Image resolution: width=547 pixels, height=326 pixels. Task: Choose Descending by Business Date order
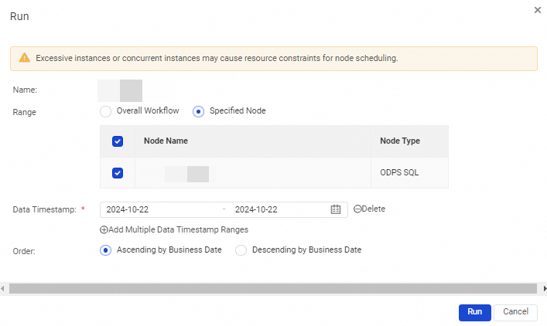pyautogui.click(x=241, y=250)
